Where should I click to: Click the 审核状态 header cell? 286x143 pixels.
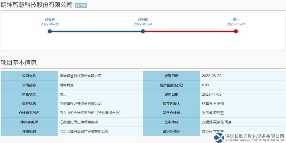(x=29, y=95)
